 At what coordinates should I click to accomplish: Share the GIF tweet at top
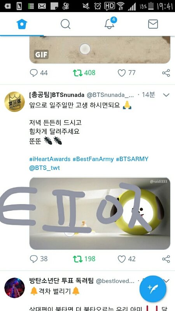point(166,73)
